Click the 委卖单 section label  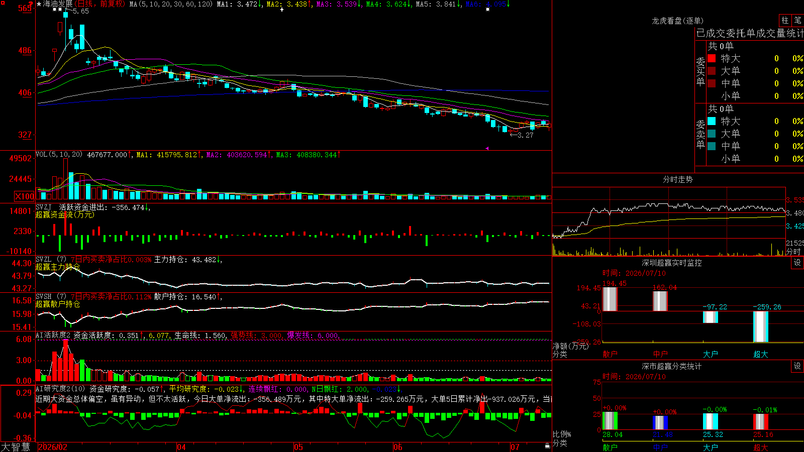(700, 134)
